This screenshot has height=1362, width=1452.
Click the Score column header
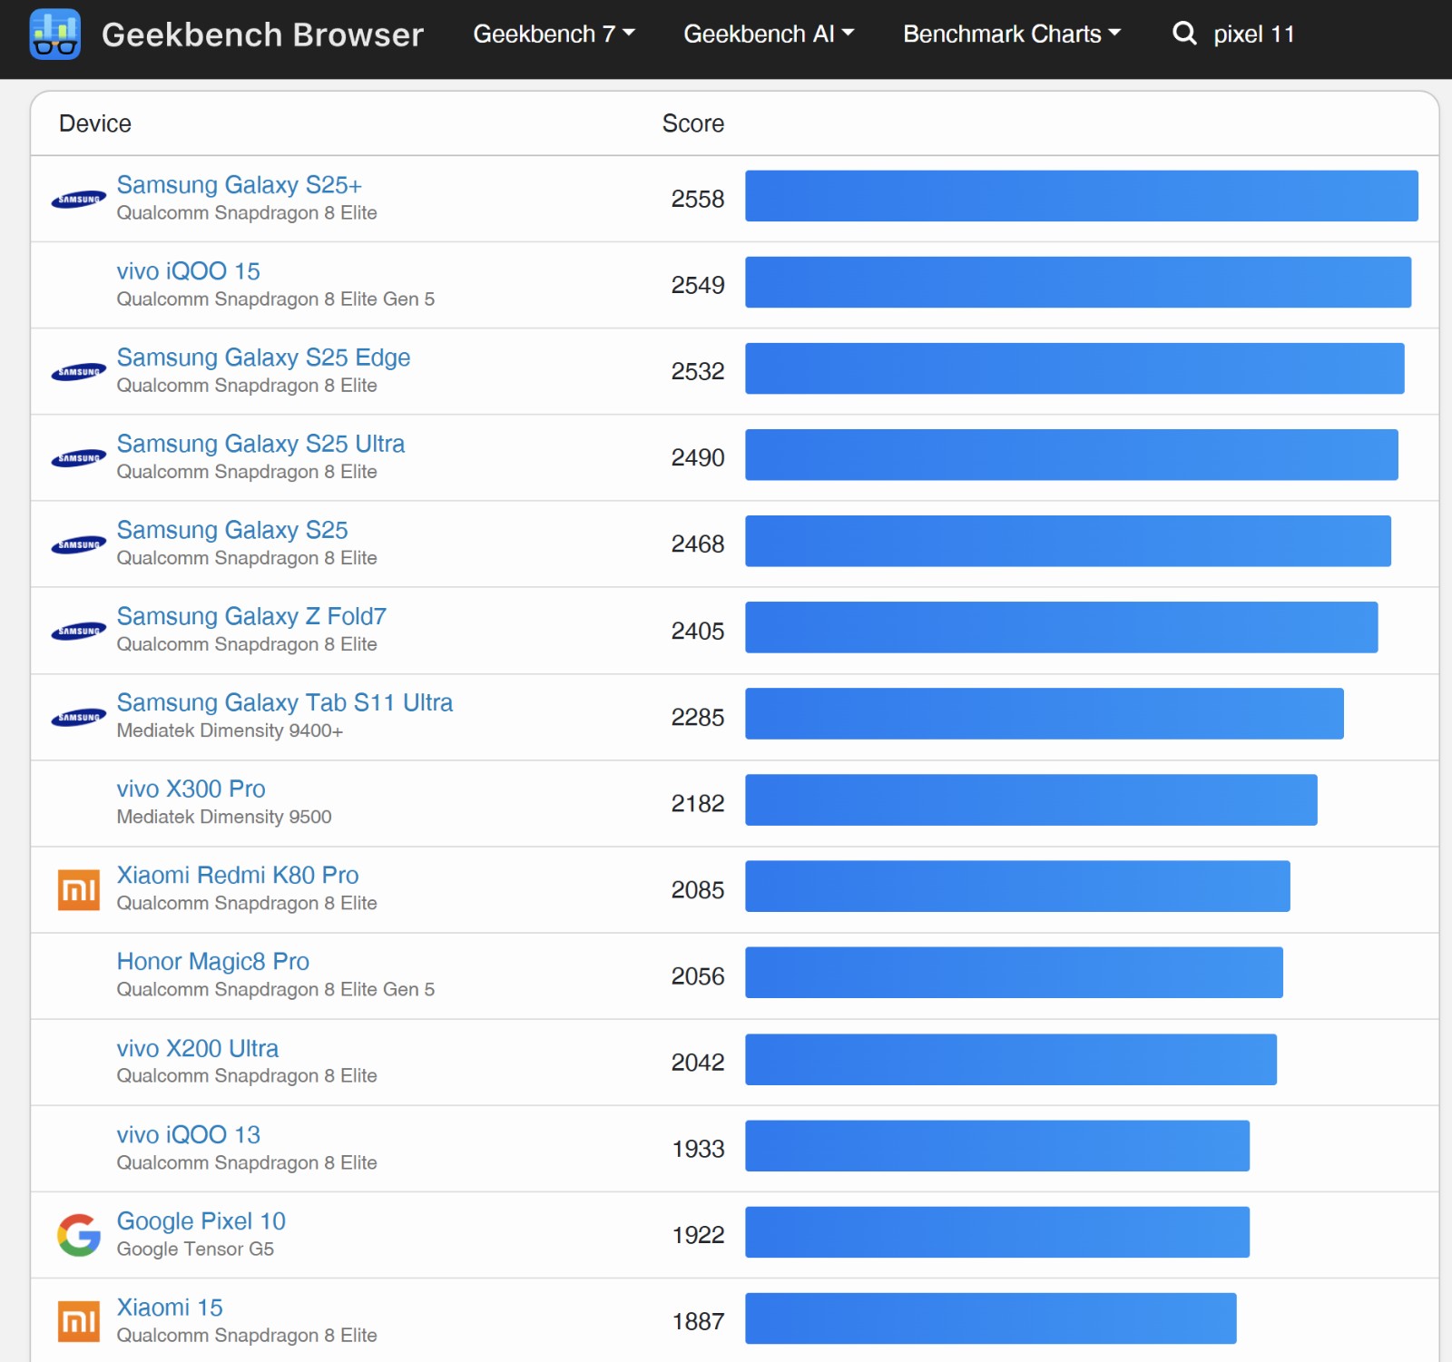pos(693,123)
